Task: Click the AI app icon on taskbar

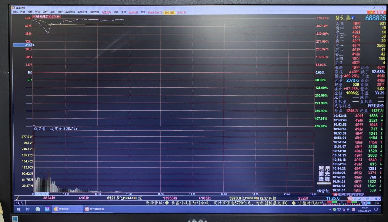Action: click(x=47, y=209)
